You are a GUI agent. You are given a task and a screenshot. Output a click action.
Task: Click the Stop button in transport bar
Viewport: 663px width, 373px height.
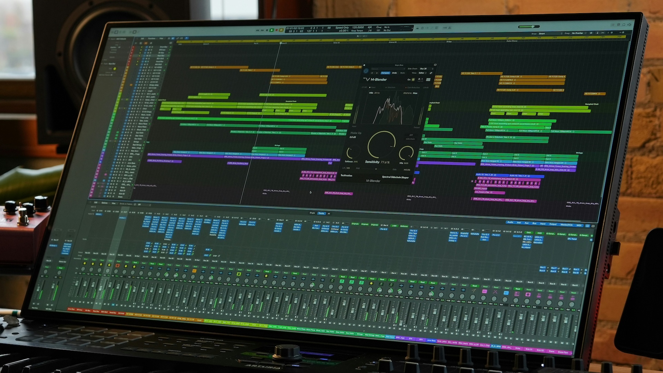(x=267, y=30)
